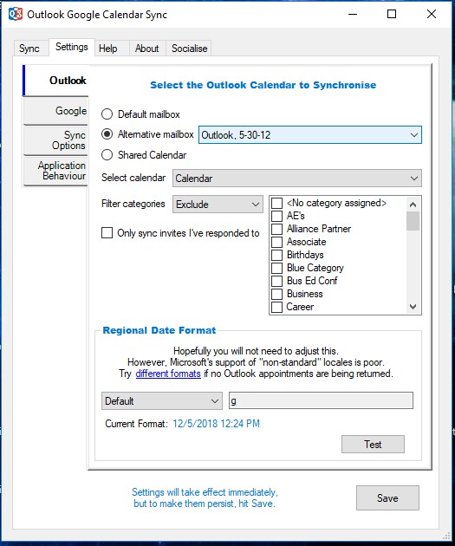
Task: Follow the 'different formats' link
Action: pos(168,374)
